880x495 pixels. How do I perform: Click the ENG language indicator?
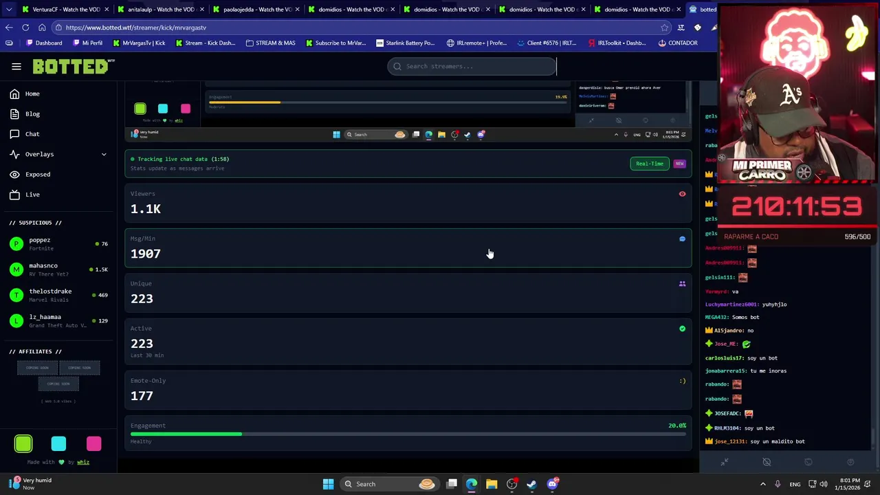[795, 484]
